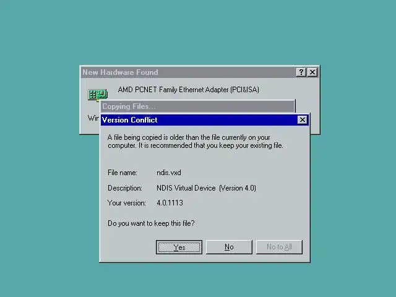This screenshot has height=297, width=396.
Task: Click the Copying Files title bar
Action: (197, 106)
